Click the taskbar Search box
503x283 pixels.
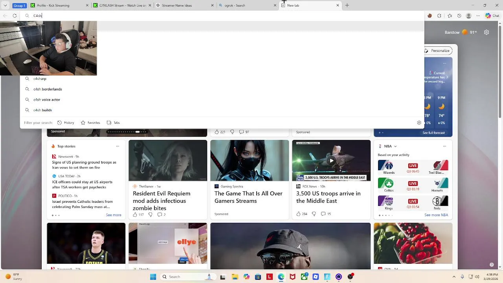187,277
